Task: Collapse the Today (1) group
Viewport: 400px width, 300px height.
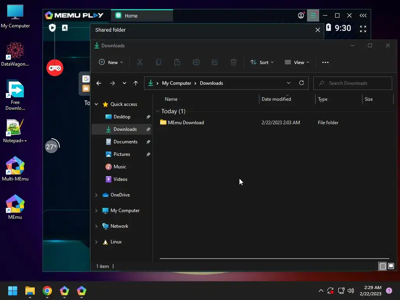Action: [x=157, y=111]
